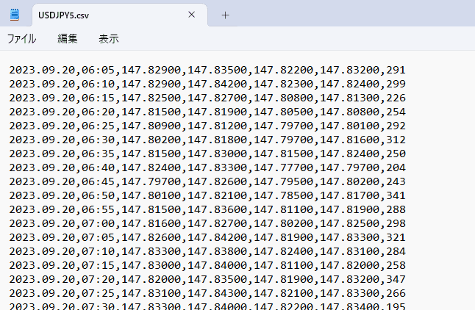This screenshot has height=310, width=475.
Task: Close the USDJPY5.csv tab
Action: (x=192, y=14)
